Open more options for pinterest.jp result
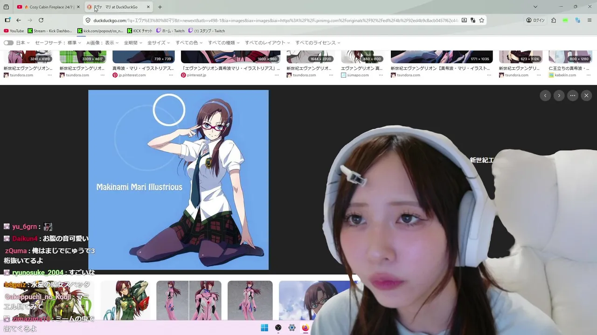 (277, 75)
